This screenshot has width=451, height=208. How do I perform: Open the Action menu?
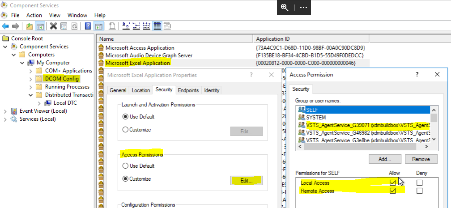tap(34, 15)
